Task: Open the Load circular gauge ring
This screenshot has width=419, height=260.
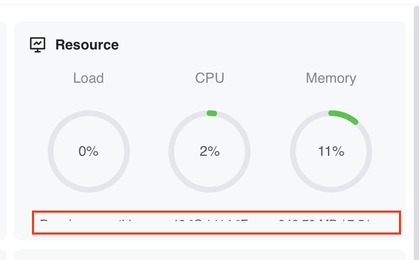Action: 89,151
